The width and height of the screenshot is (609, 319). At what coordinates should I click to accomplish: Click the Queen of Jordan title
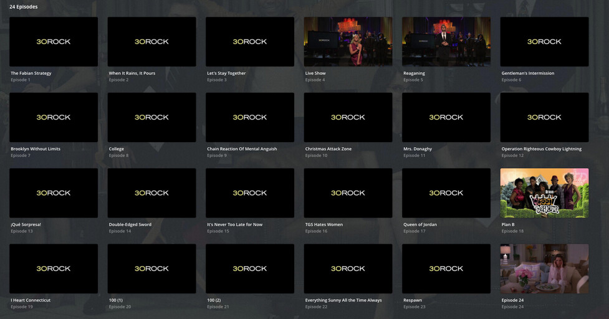pyautogui.click(x=420, y=225)
